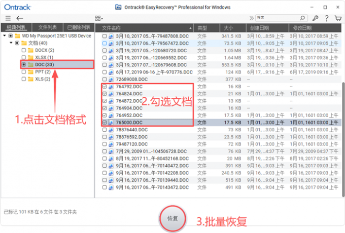
Task: Check the 72689008.DOC checkbox
Action: (105, 80)
